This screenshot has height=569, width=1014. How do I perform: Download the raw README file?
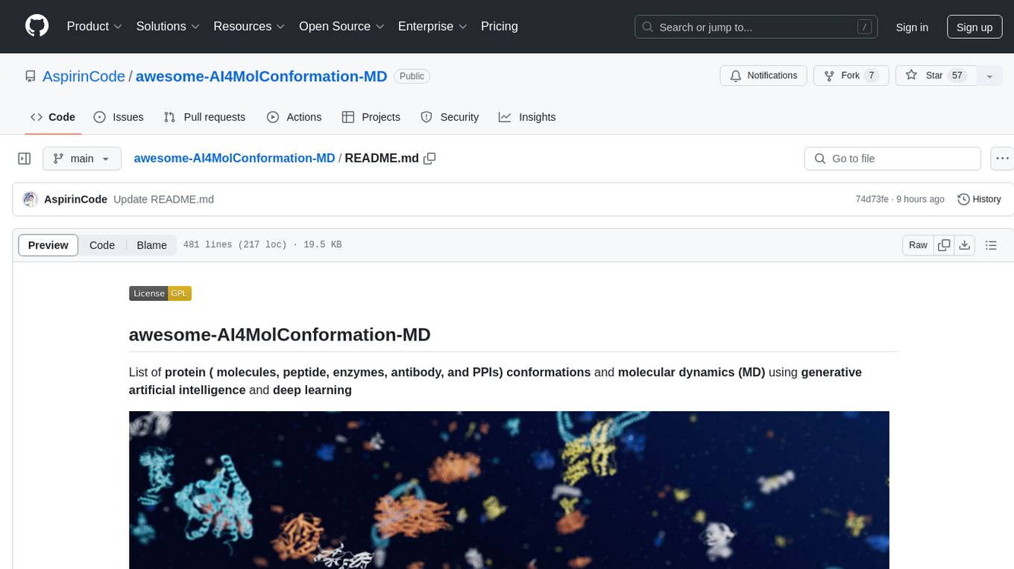(964, 245)
